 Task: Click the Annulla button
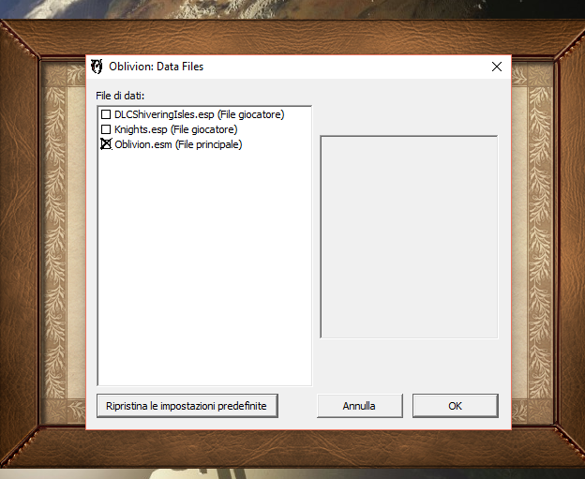tap(359, 406)
